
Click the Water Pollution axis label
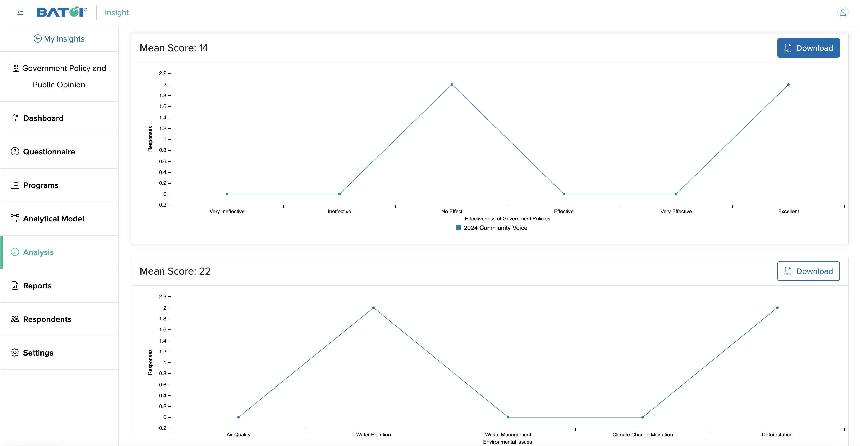pos(373,435)
